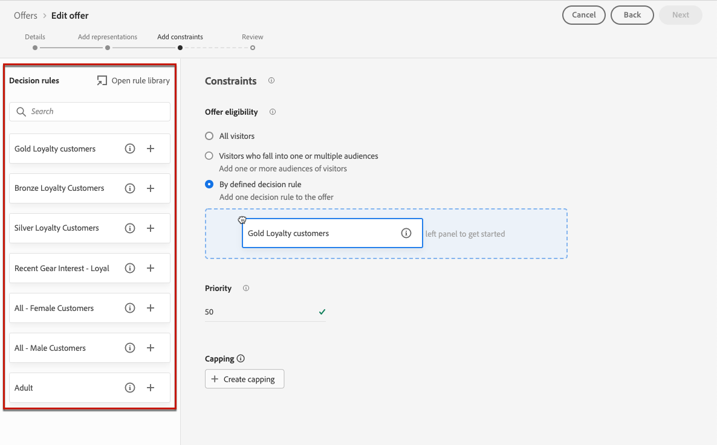Click the Create capping button
This screenshot has width=717, height=445.
click(244, 379)
